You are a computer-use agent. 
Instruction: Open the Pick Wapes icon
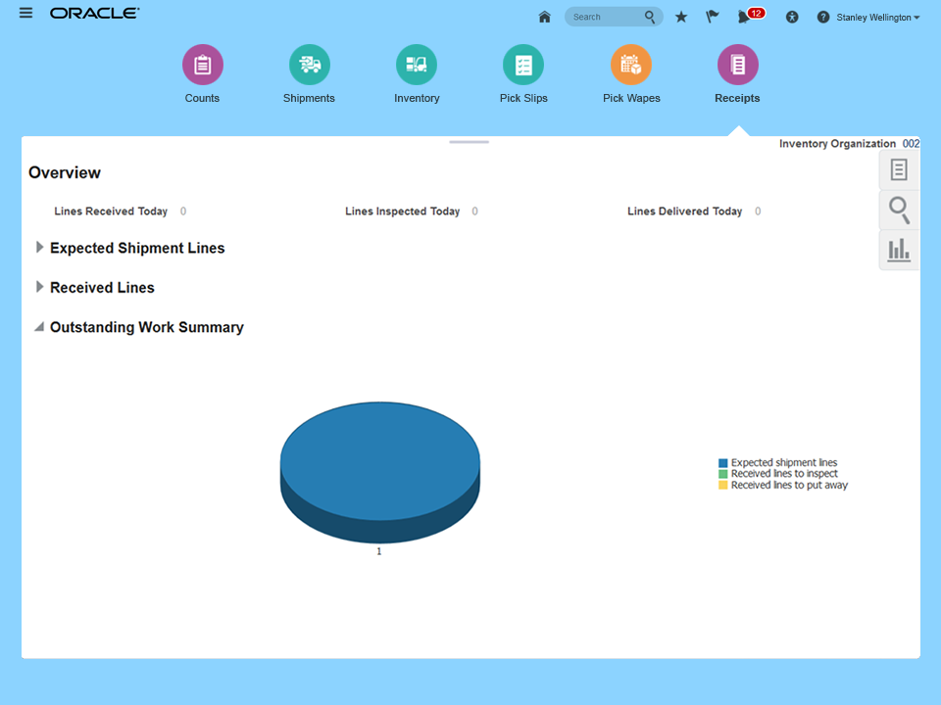pos(630,65)
